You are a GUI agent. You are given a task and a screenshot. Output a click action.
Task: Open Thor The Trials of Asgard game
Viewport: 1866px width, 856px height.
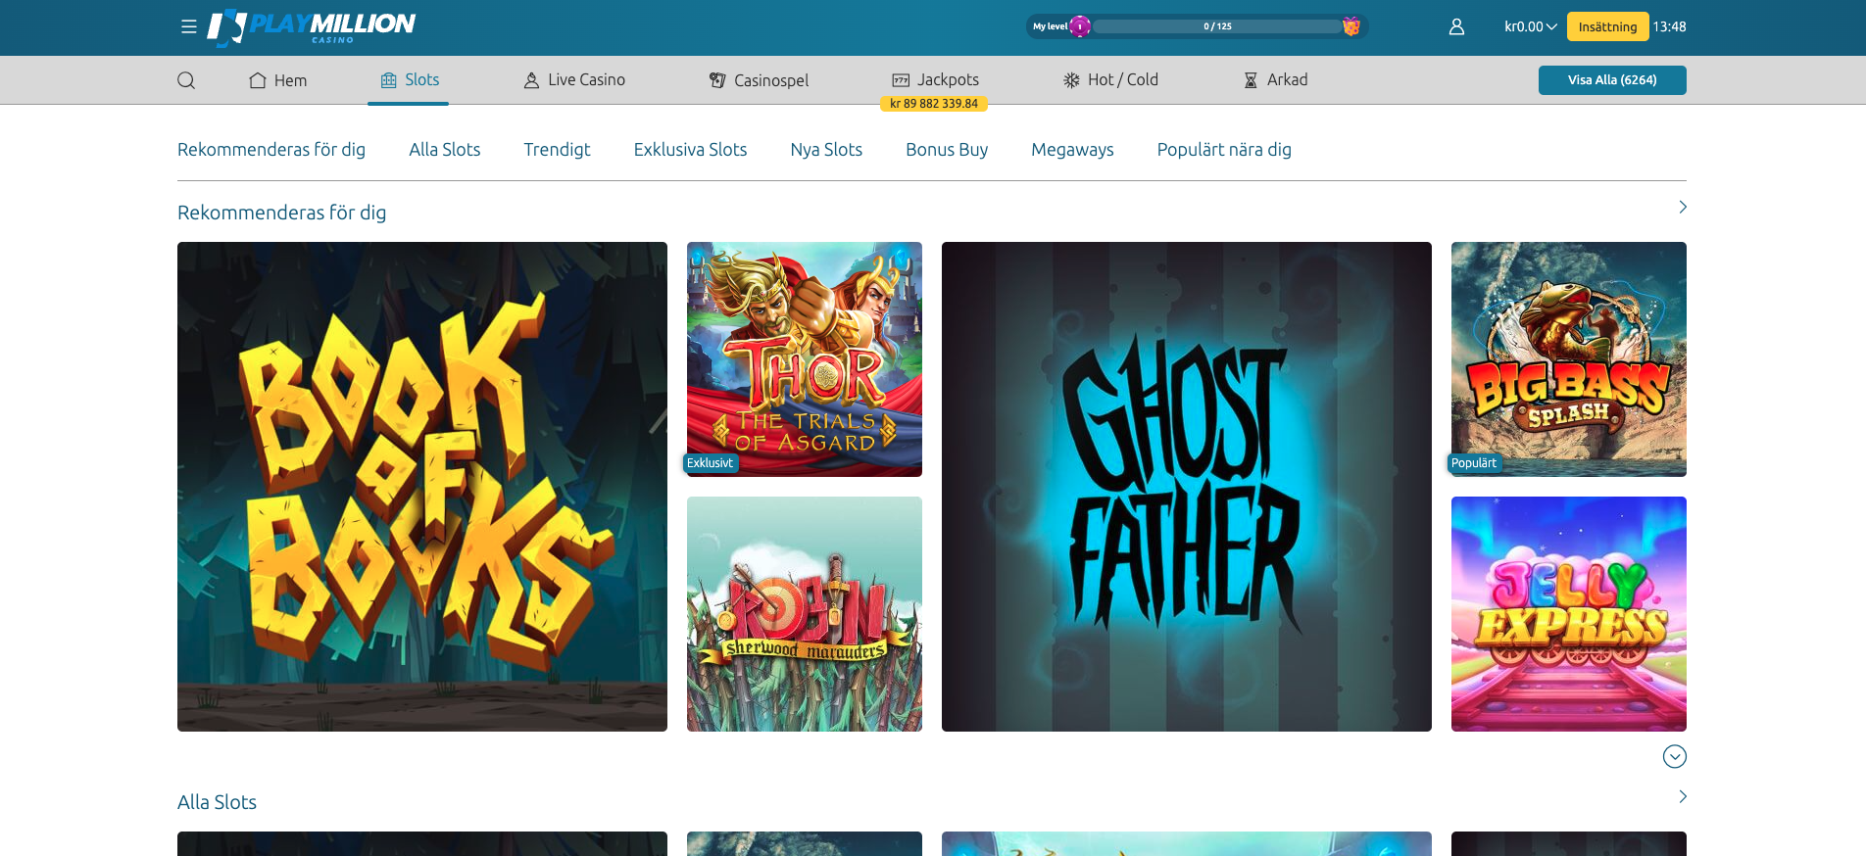[805, 359]
